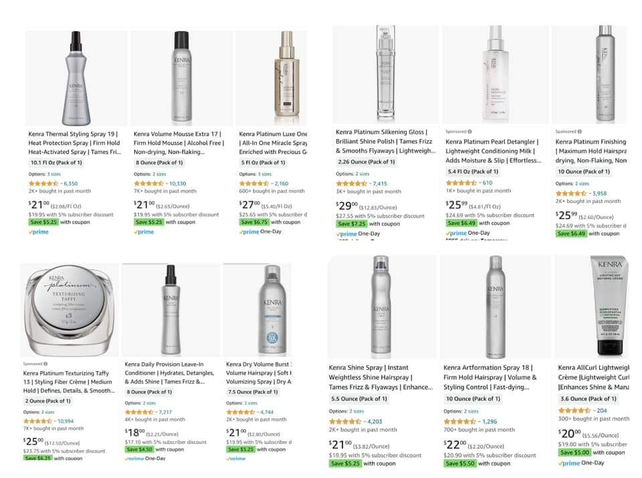Screen dimensions: 642x478
Task: Click Sponsored info icon above Kenra Platinum Finishing spray
Action: click(580, 132)
